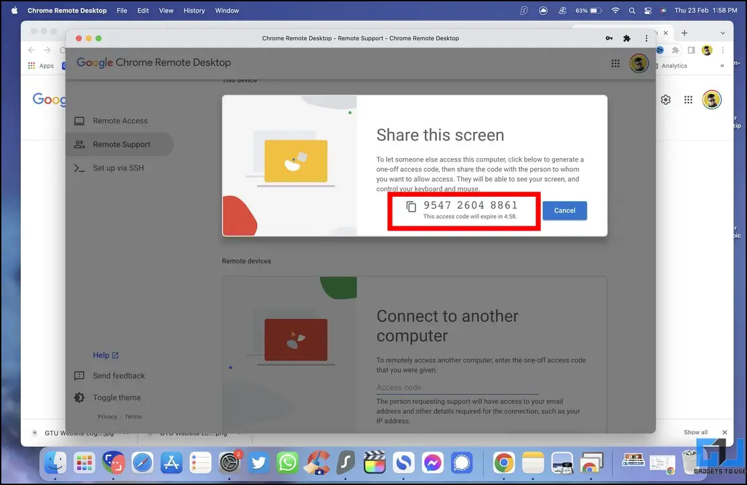The width and height of the screenshot is (747, 485).
Task: Click Send feedback in the sidebar
Action: [119, 376]
